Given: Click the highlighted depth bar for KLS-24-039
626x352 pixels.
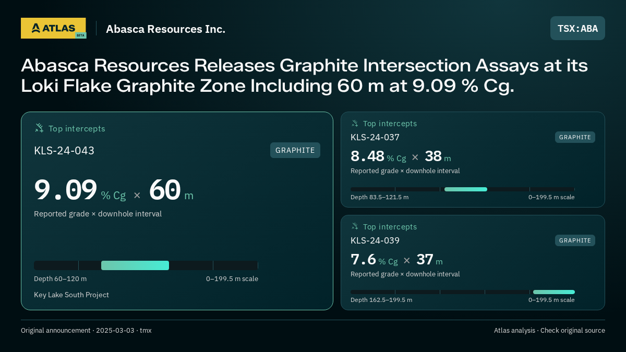Looking at the screenshot, I should (x=554, y=292).
